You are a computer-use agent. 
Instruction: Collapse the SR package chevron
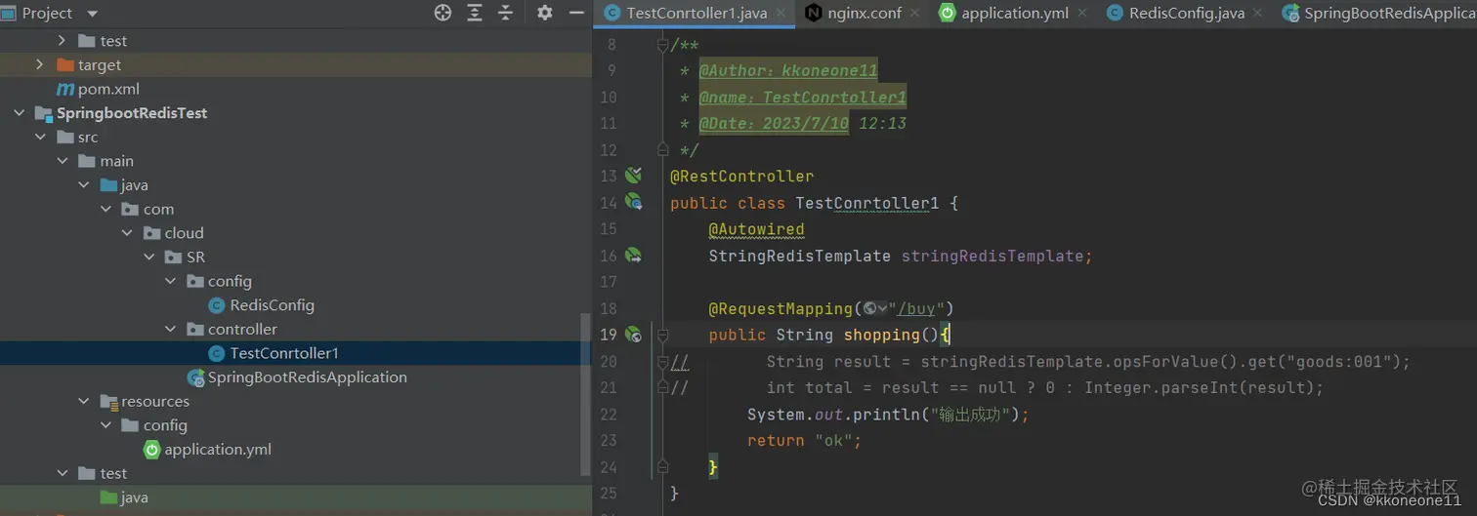pos(148,258)
